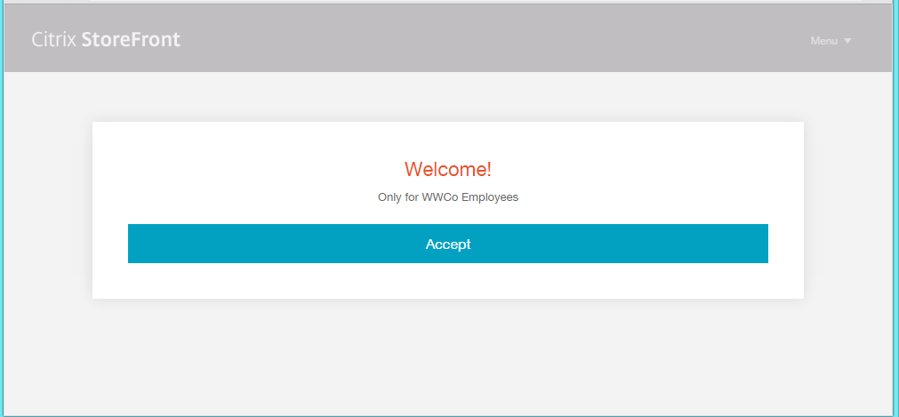Click the Citrix word in header
The width and height of the screenshot is (899, 417).
53,39
